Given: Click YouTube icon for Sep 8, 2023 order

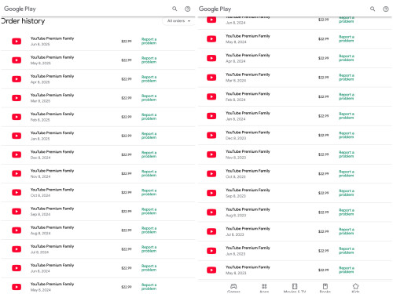Looking at the screenshot, I should pos(211,193).
